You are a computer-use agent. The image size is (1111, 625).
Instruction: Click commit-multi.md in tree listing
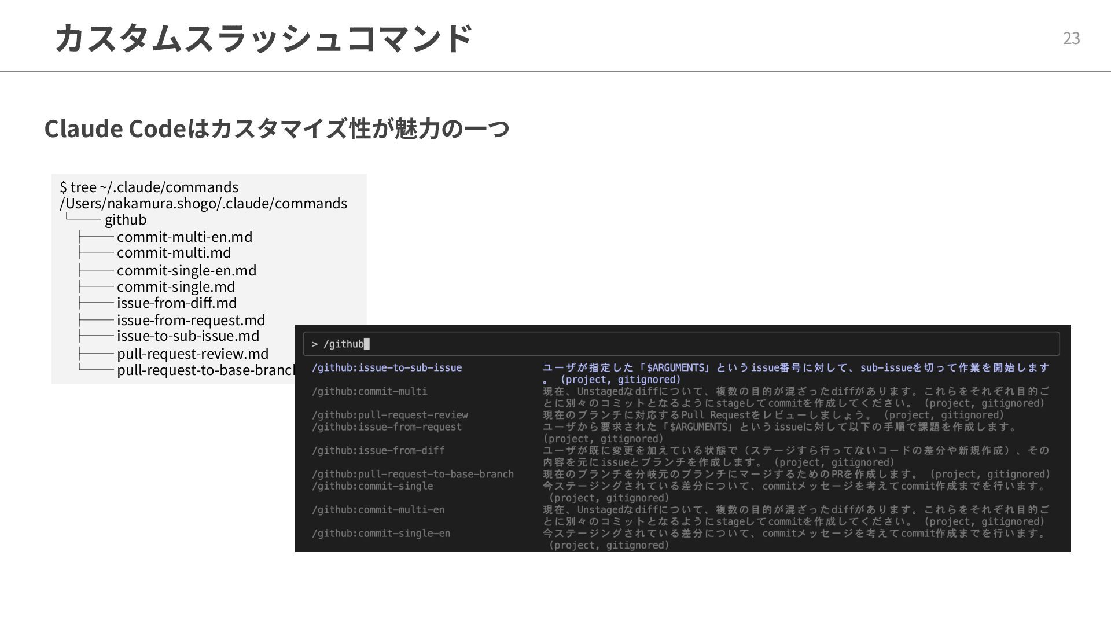coord(174,252)
